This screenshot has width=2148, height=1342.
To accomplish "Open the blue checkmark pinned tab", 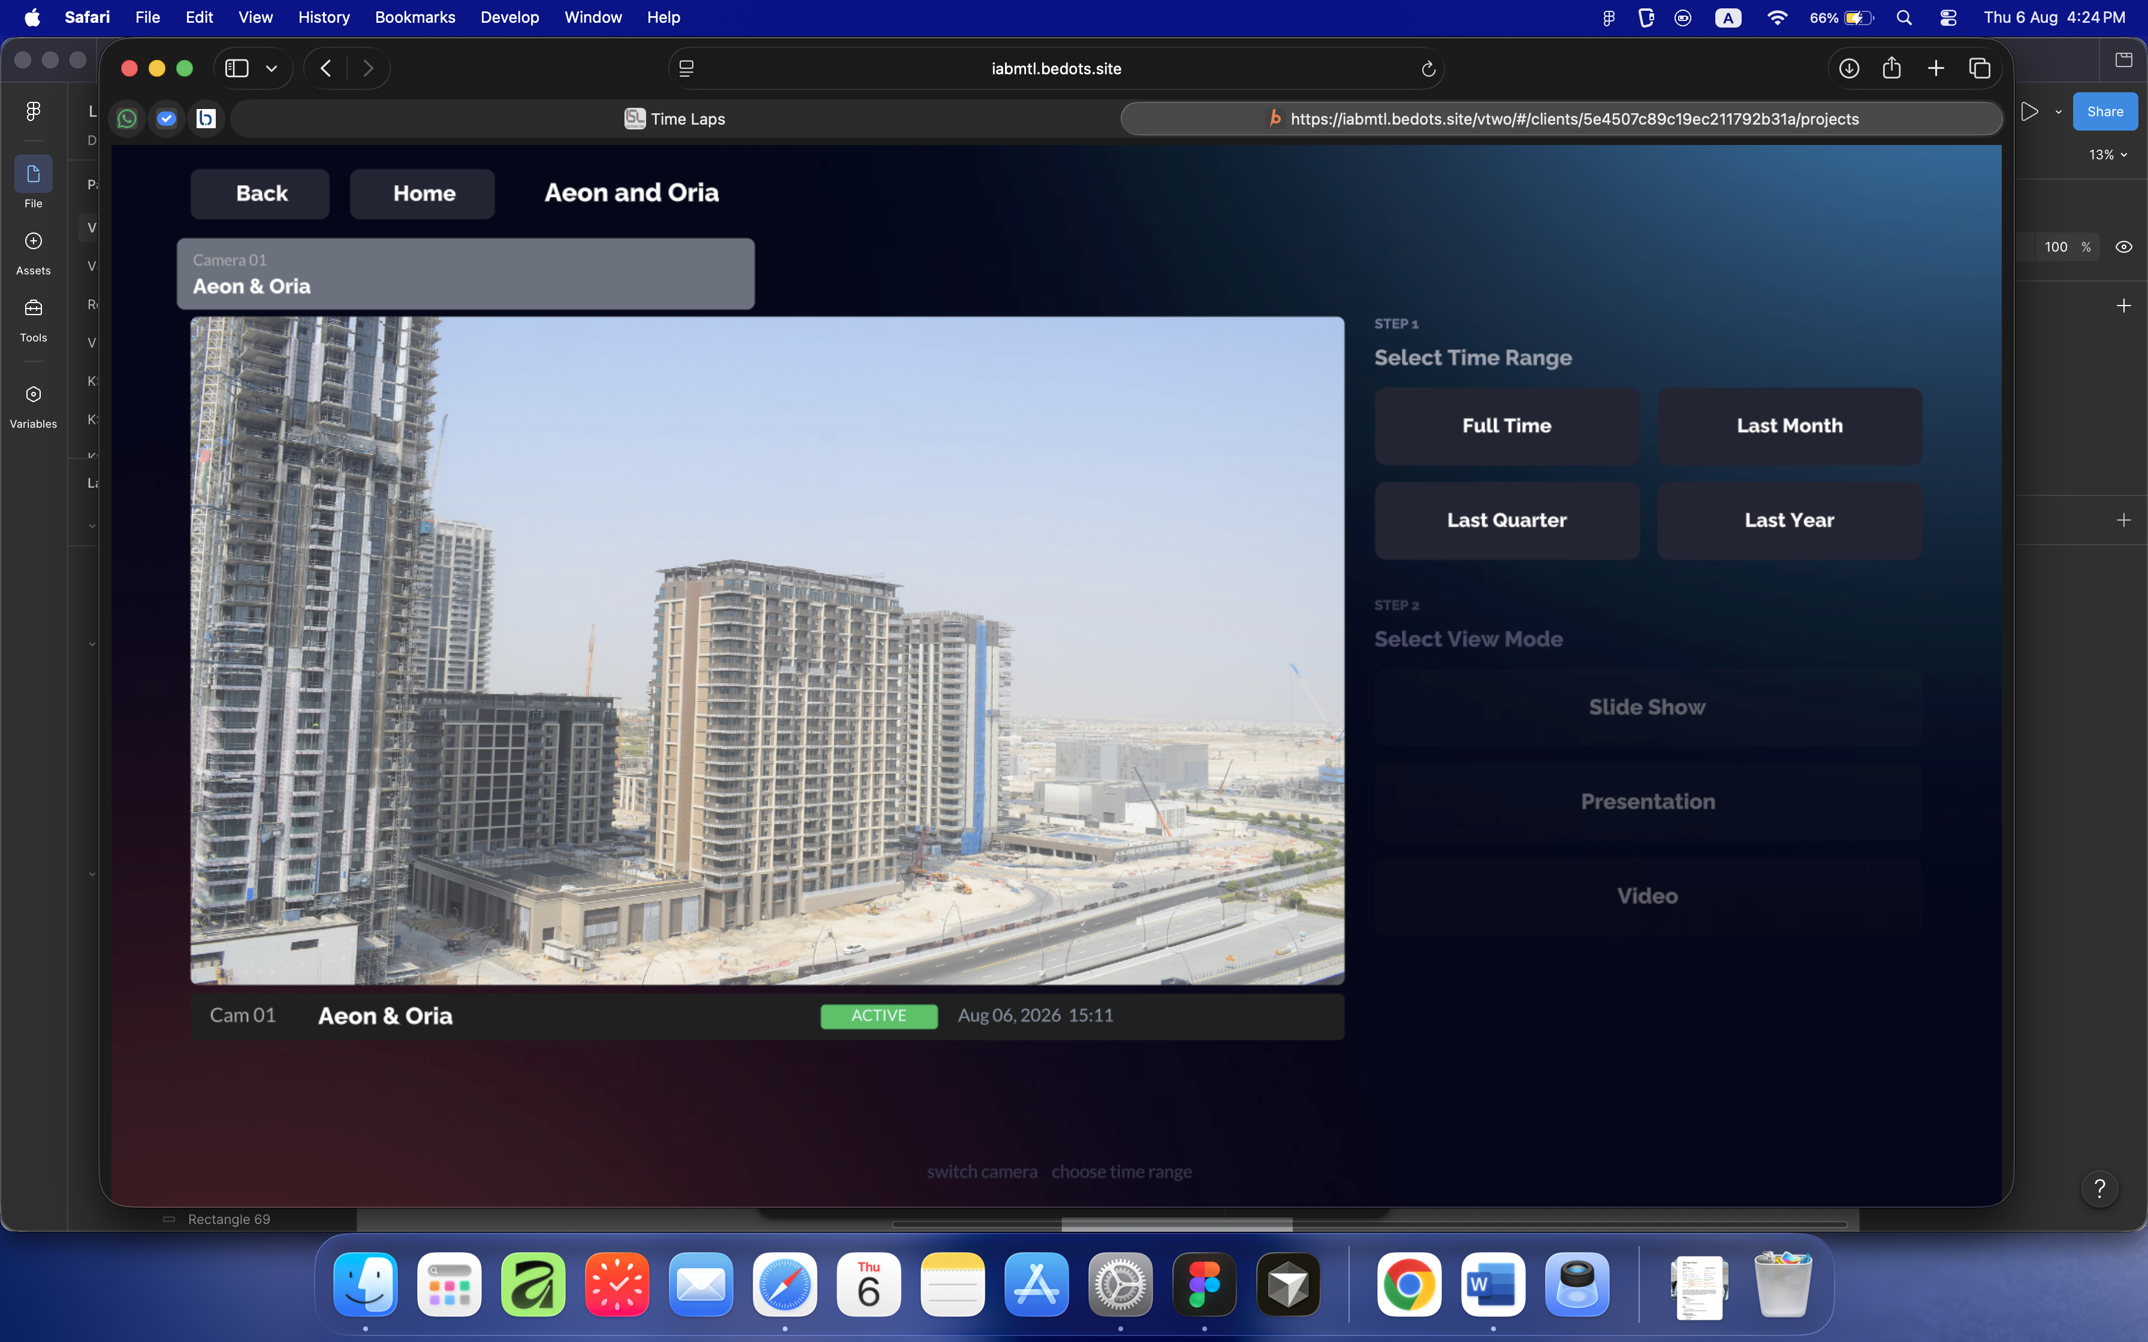I will point(166,118).
